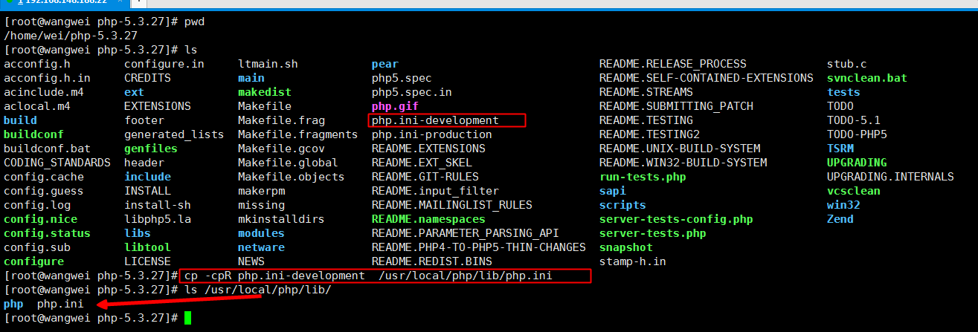This screenshot has width=978, height=332.
Task: Click mkinstalldirs in the listing
Action: coord(281,219)
